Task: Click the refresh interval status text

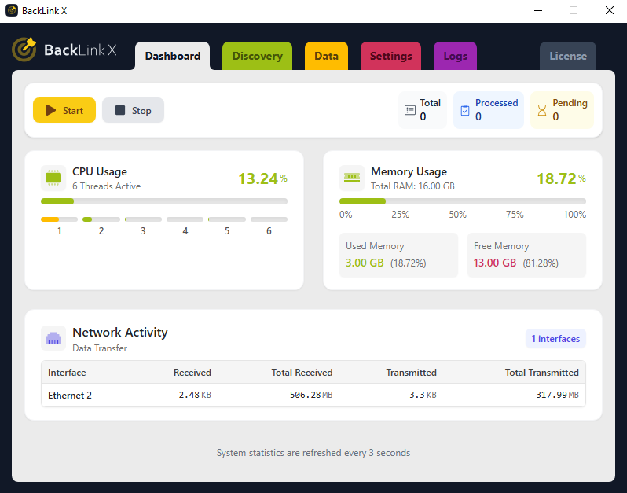Action: click(x=313, y=453)
